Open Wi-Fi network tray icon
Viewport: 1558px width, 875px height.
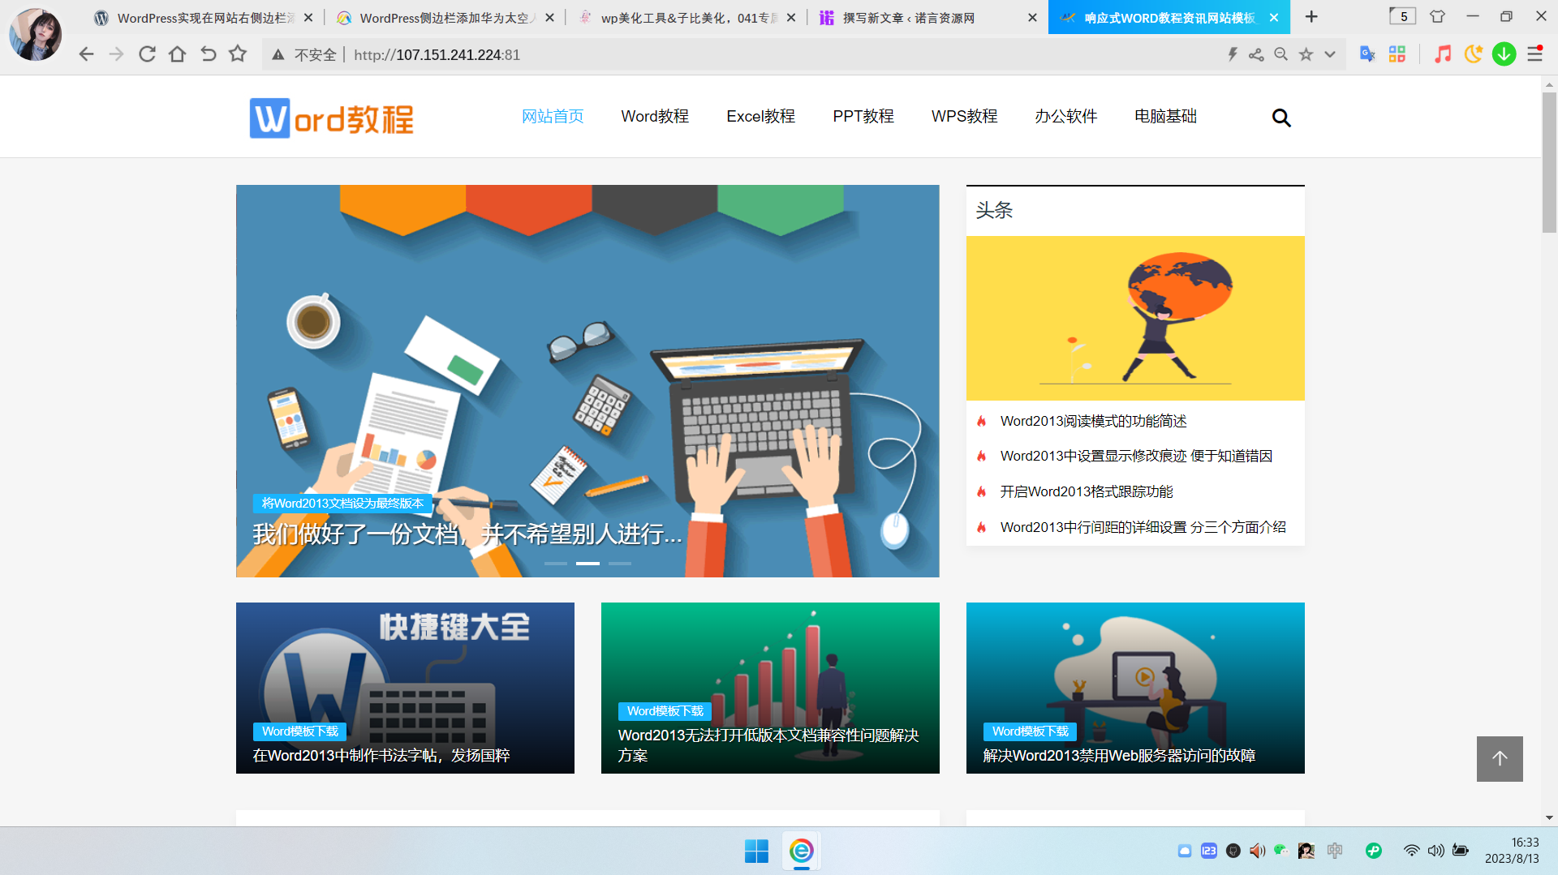click(x=1412, y=850)
